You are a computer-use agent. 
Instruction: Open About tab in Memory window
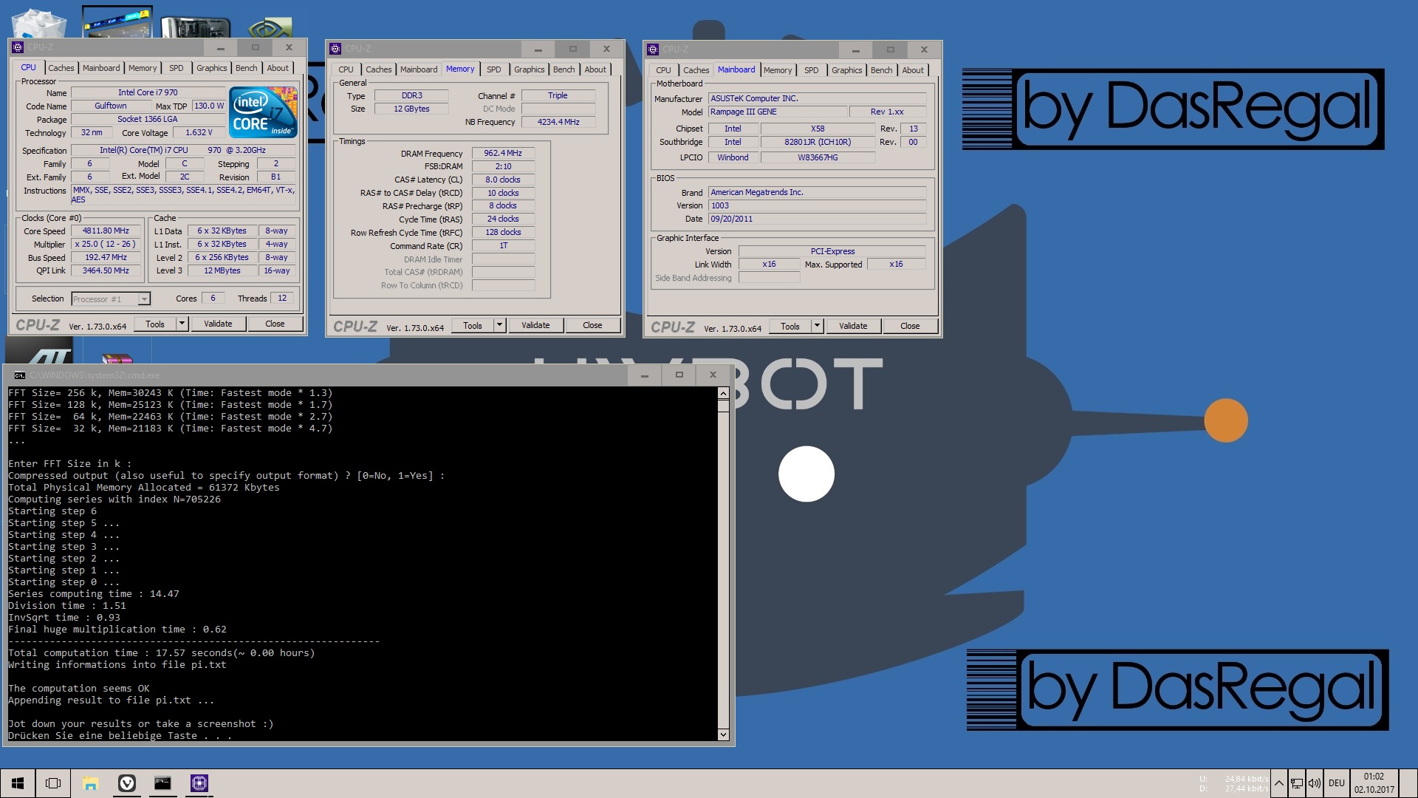tap(595, 69)
